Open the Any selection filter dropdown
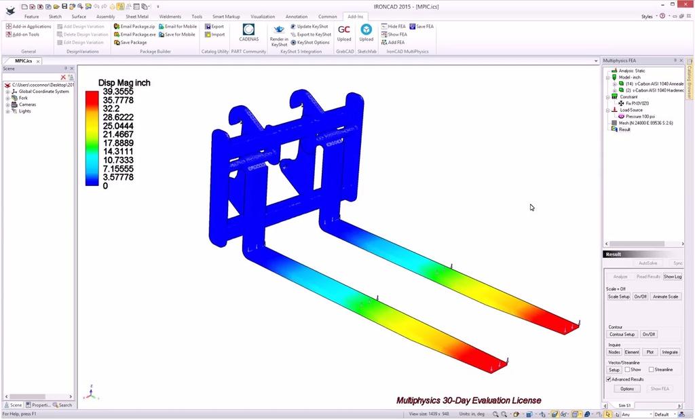 click(637, 415)
